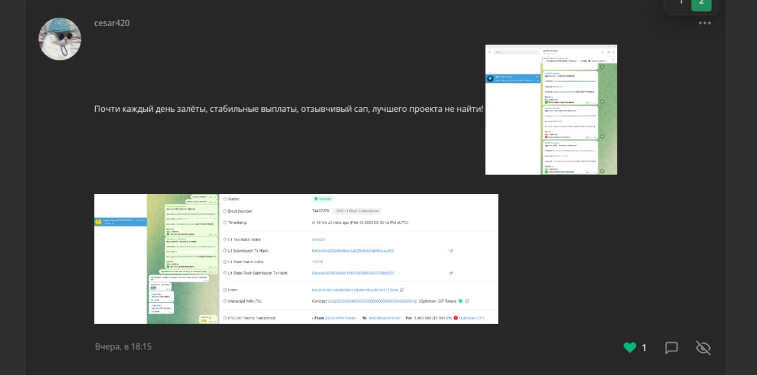Open cesar420's cat avatar
This screenshot has height=375, width=757.
(x=60, y=39)
